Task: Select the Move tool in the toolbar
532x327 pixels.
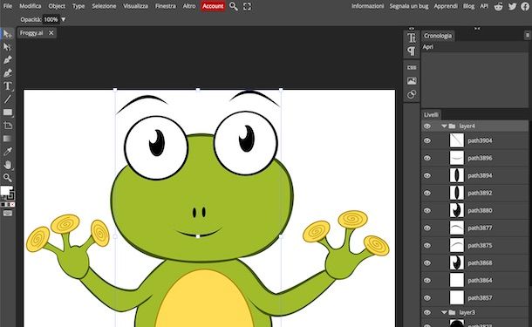Action: point(8,34)
